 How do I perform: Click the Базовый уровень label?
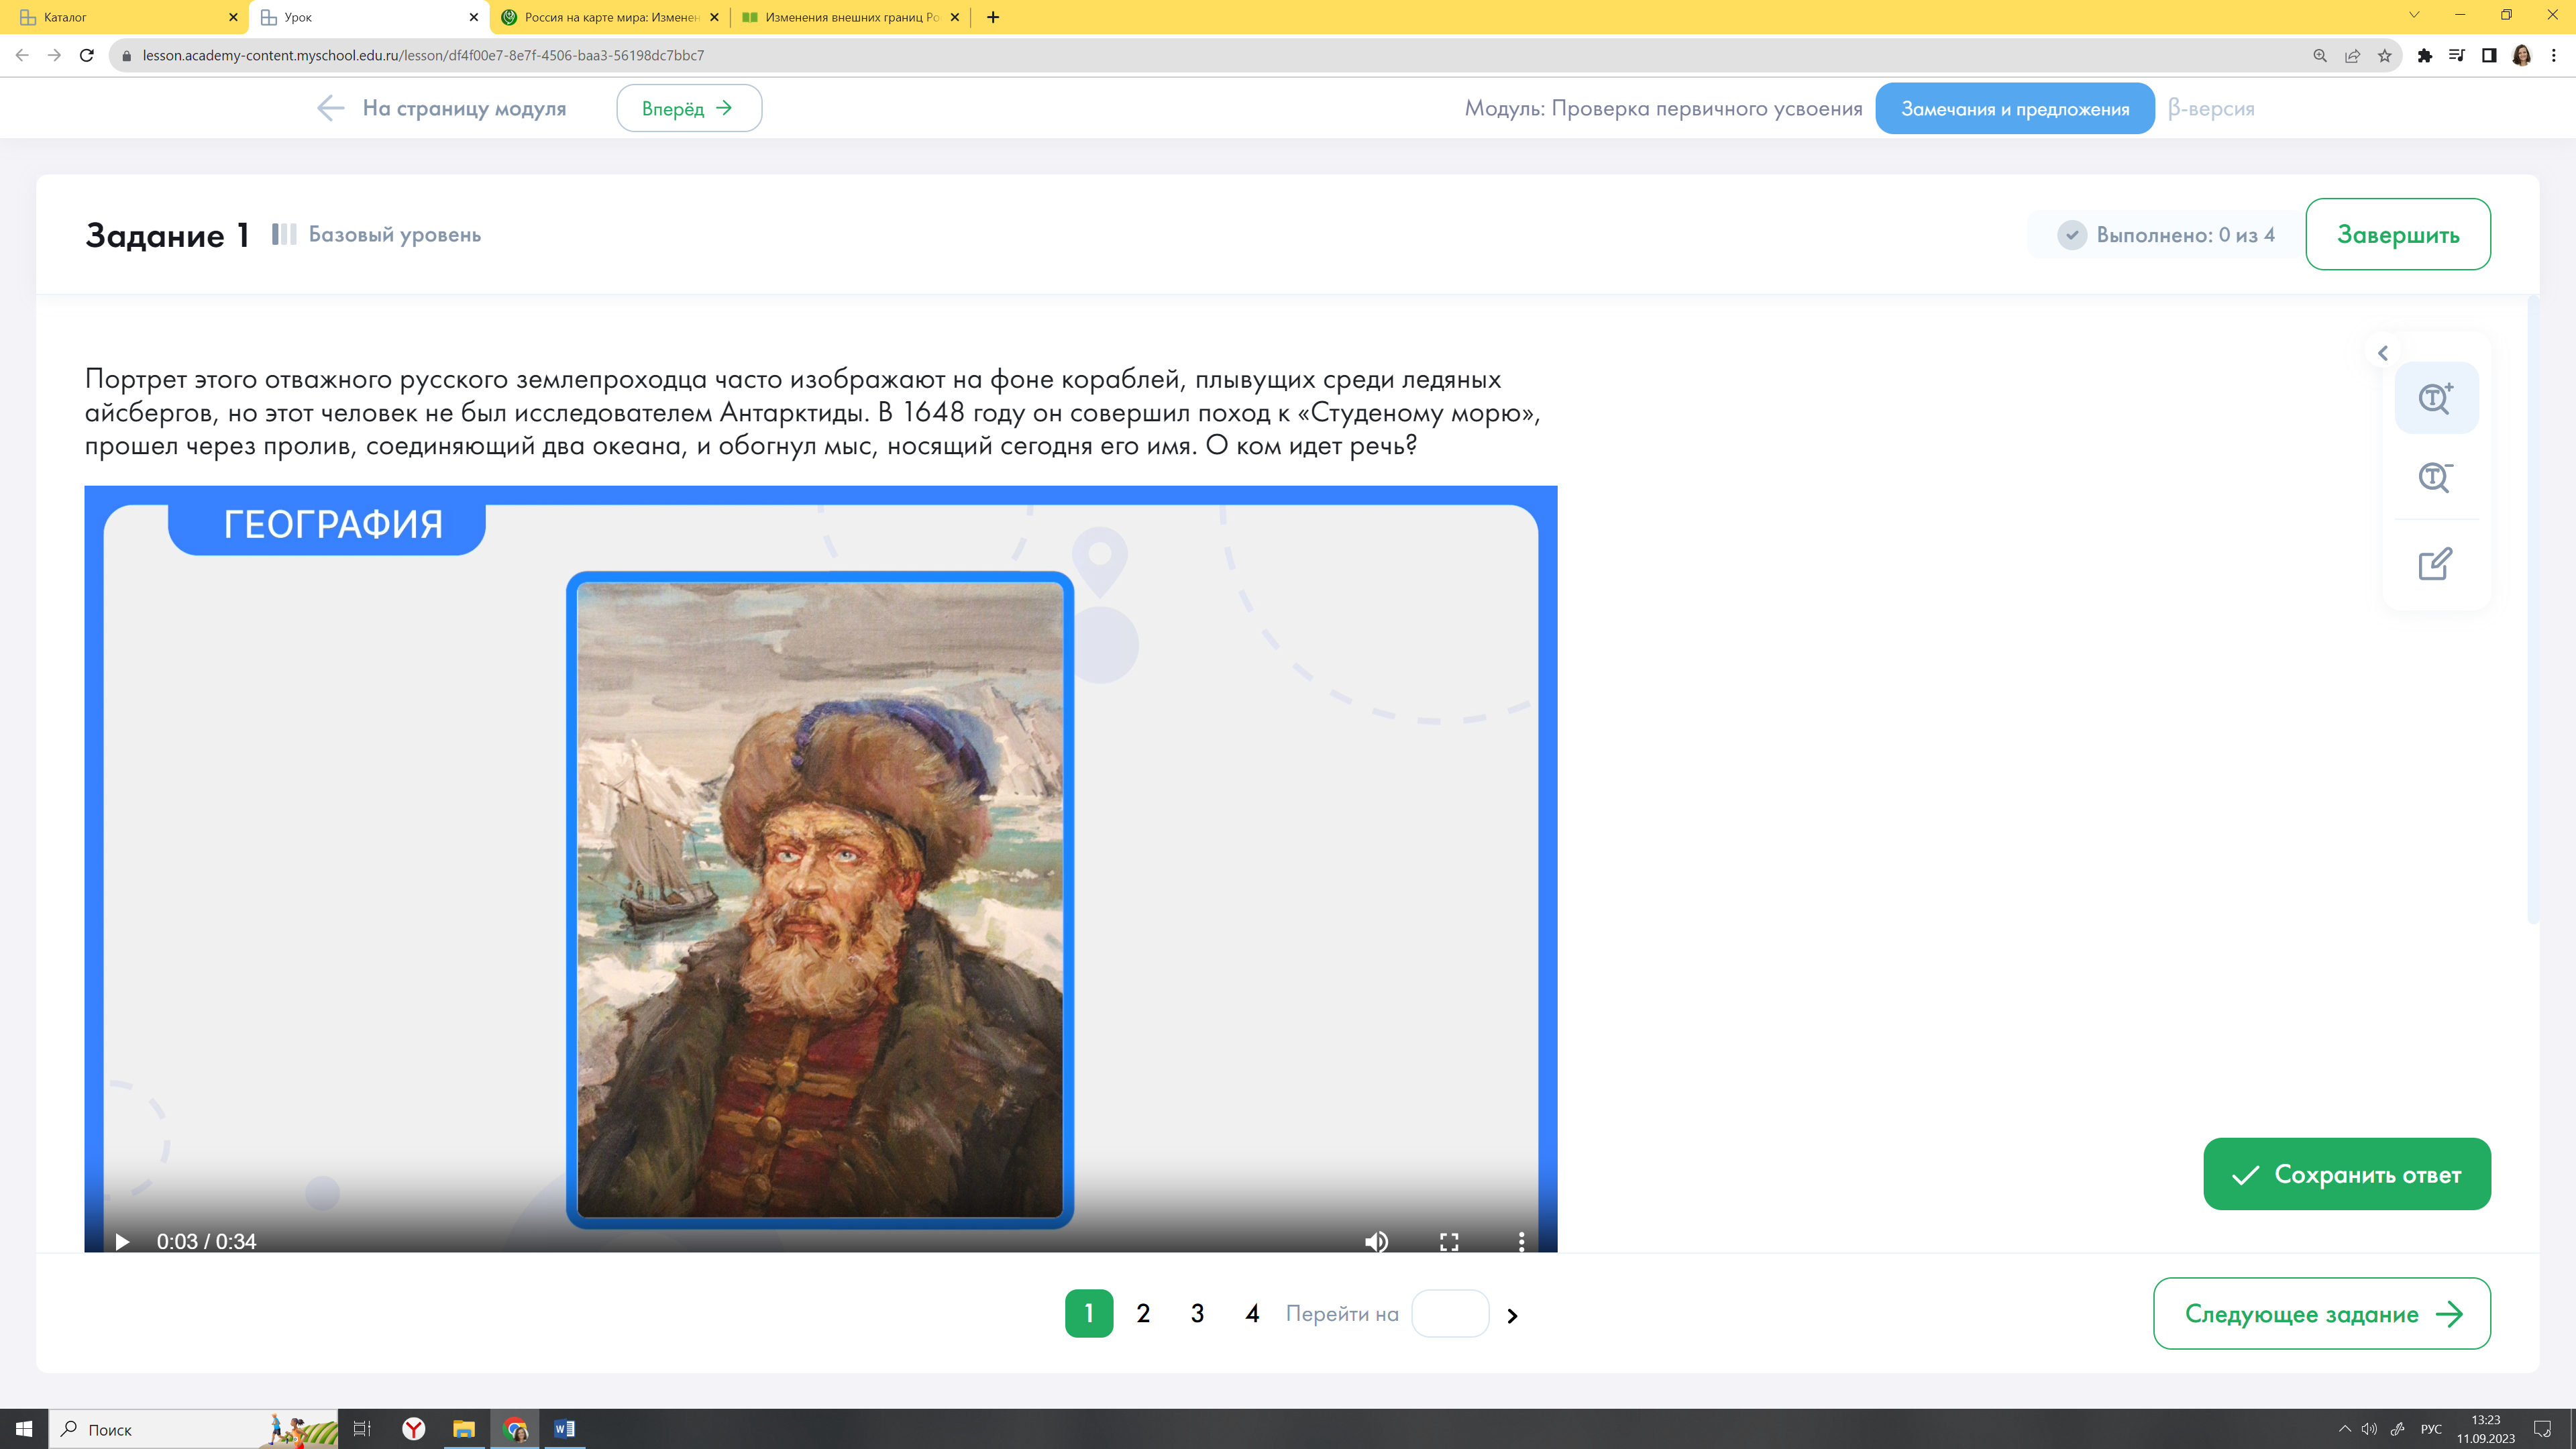pos(394,234)
